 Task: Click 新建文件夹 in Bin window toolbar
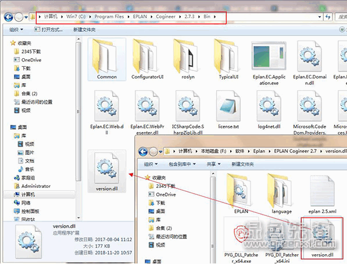(x=84, y=30)
